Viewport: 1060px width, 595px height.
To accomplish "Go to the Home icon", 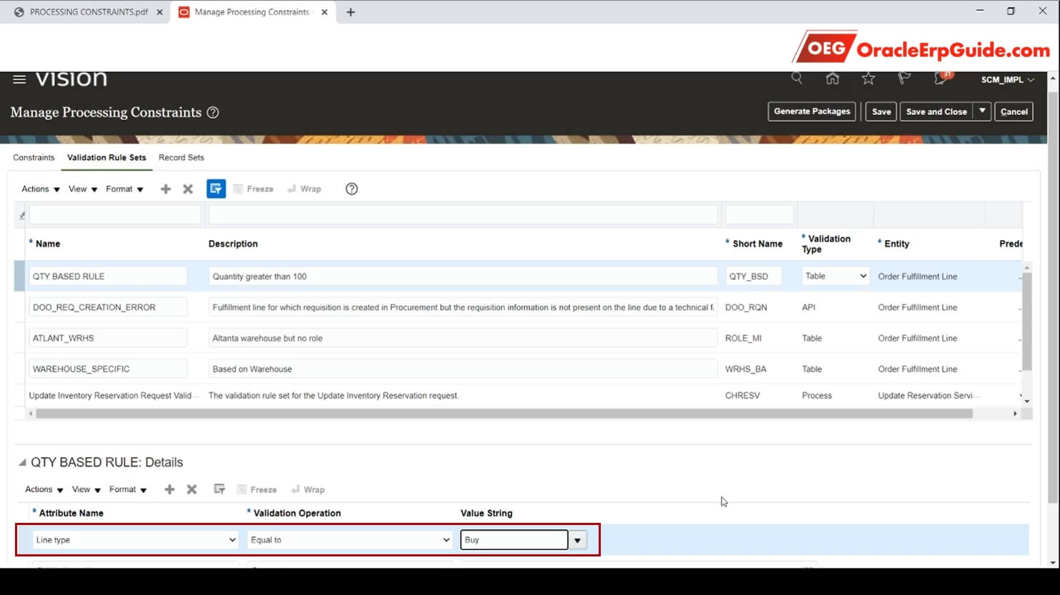I will point(833,79).
